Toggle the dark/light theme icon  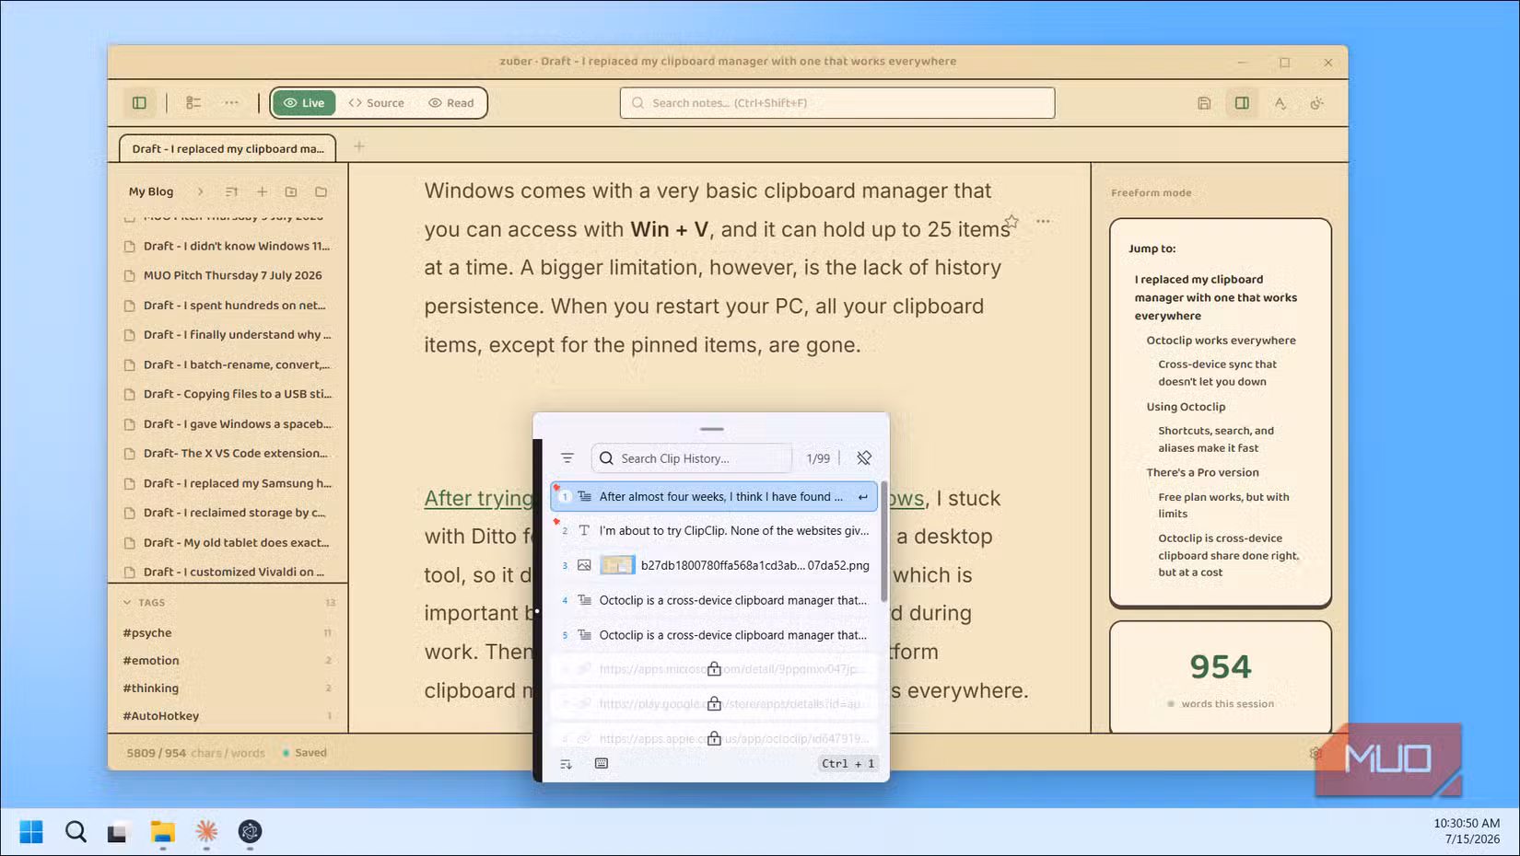pyautogui.click(x=1317, y=103)
